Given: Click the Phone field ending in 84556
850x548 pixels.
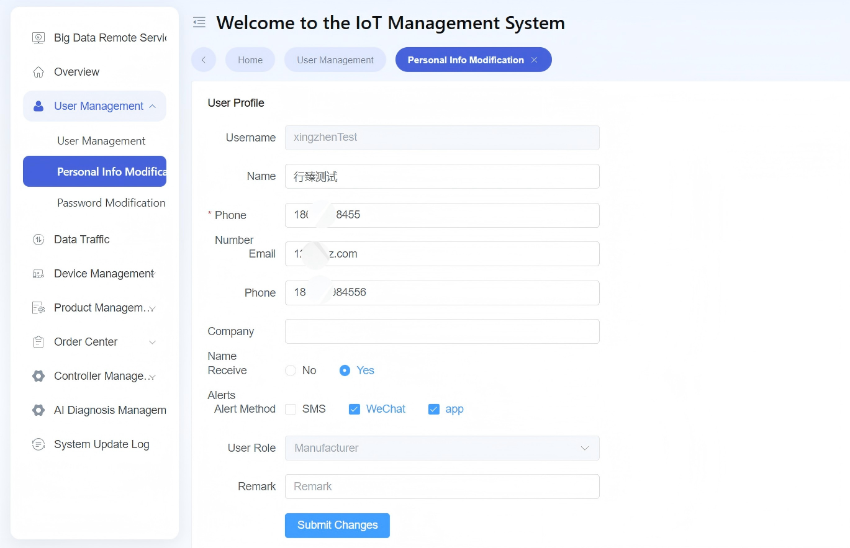Looking at the screenshot, I should click(x=442, y=293).
